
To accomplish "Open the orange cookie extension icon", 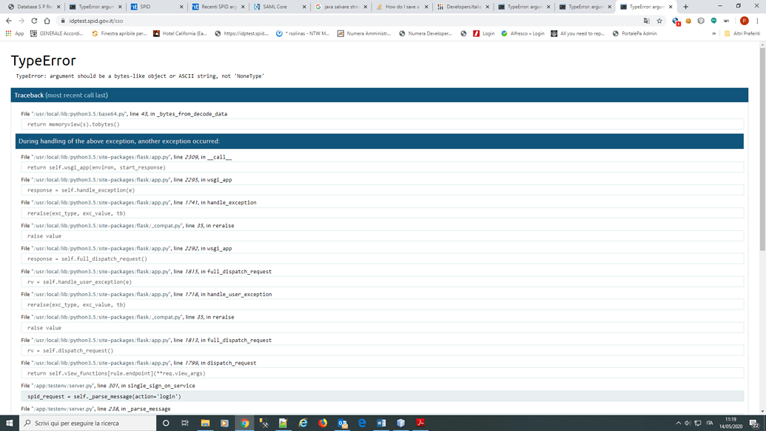I will [688, 21].
